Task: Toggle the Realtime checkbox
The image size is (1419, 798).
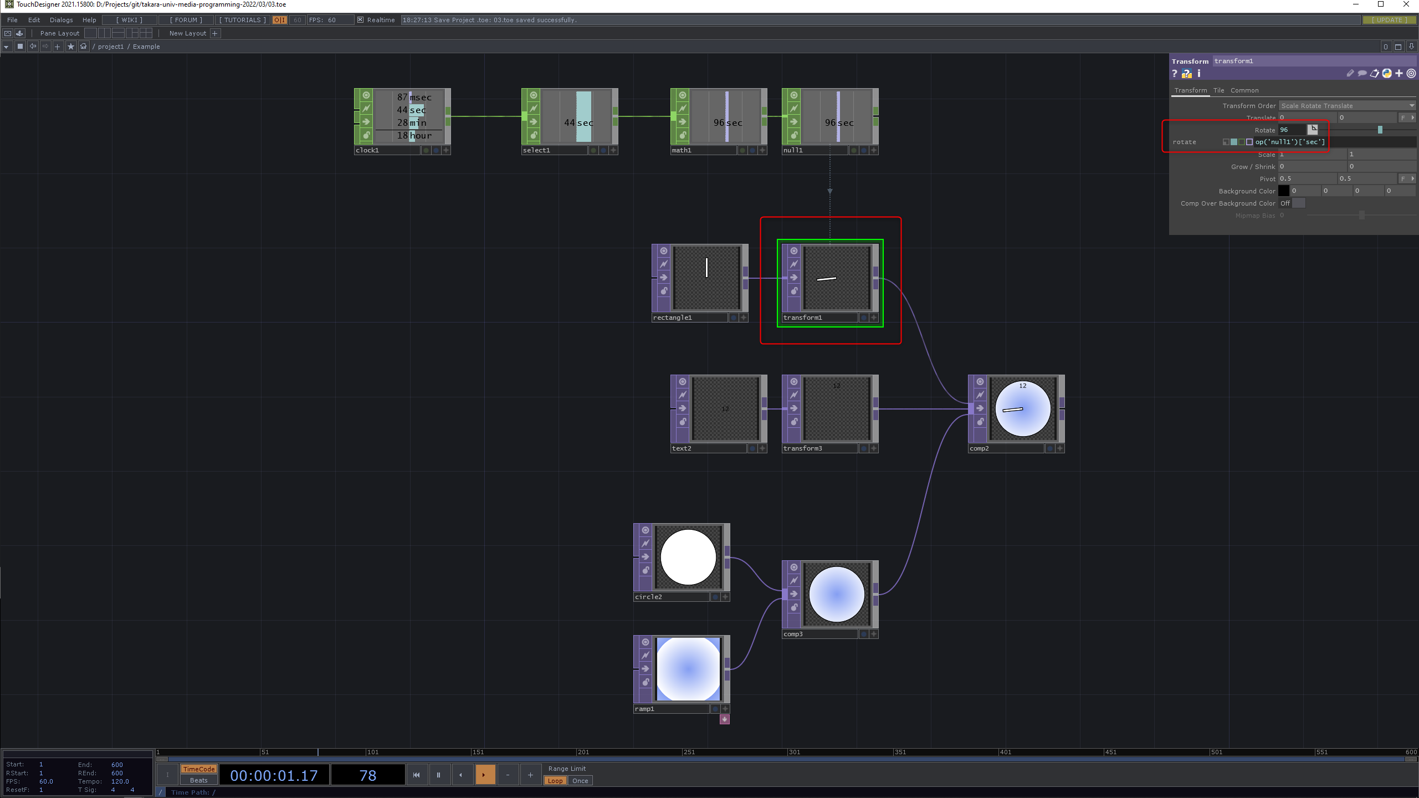Action: pos(360,20)
